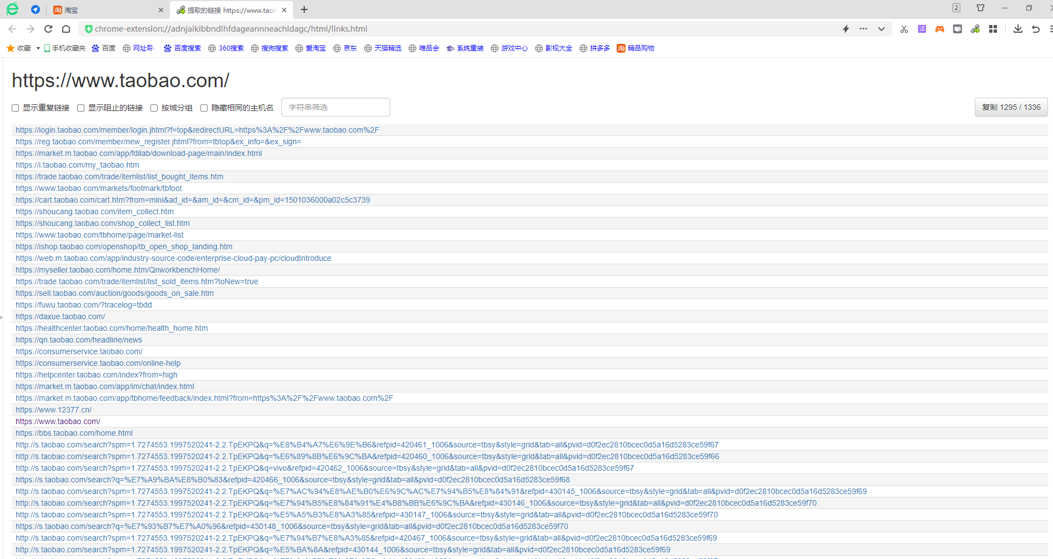The width and height of the screenshot is (1053, 559).
Task: Focus the 字符串筛选 filter input field
Action: 335,107
